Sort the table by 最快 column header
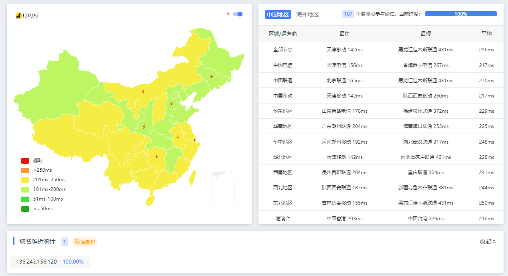Viewport: 508px width, 276px height. [344, 34]
